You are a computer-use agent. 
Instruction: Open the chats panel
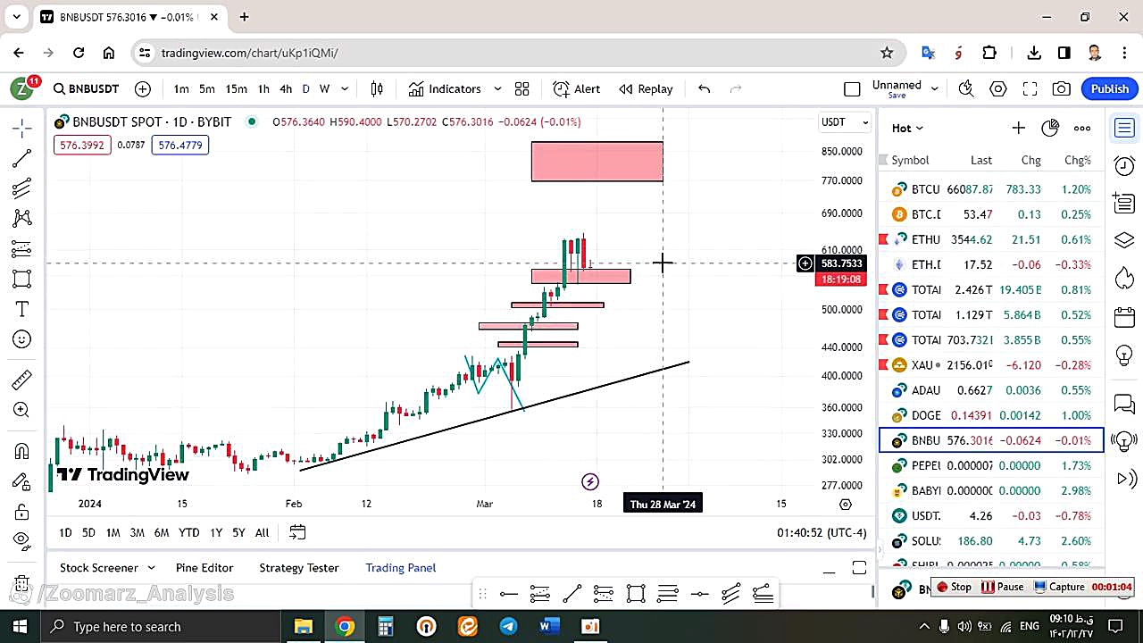pos(1124,404)
